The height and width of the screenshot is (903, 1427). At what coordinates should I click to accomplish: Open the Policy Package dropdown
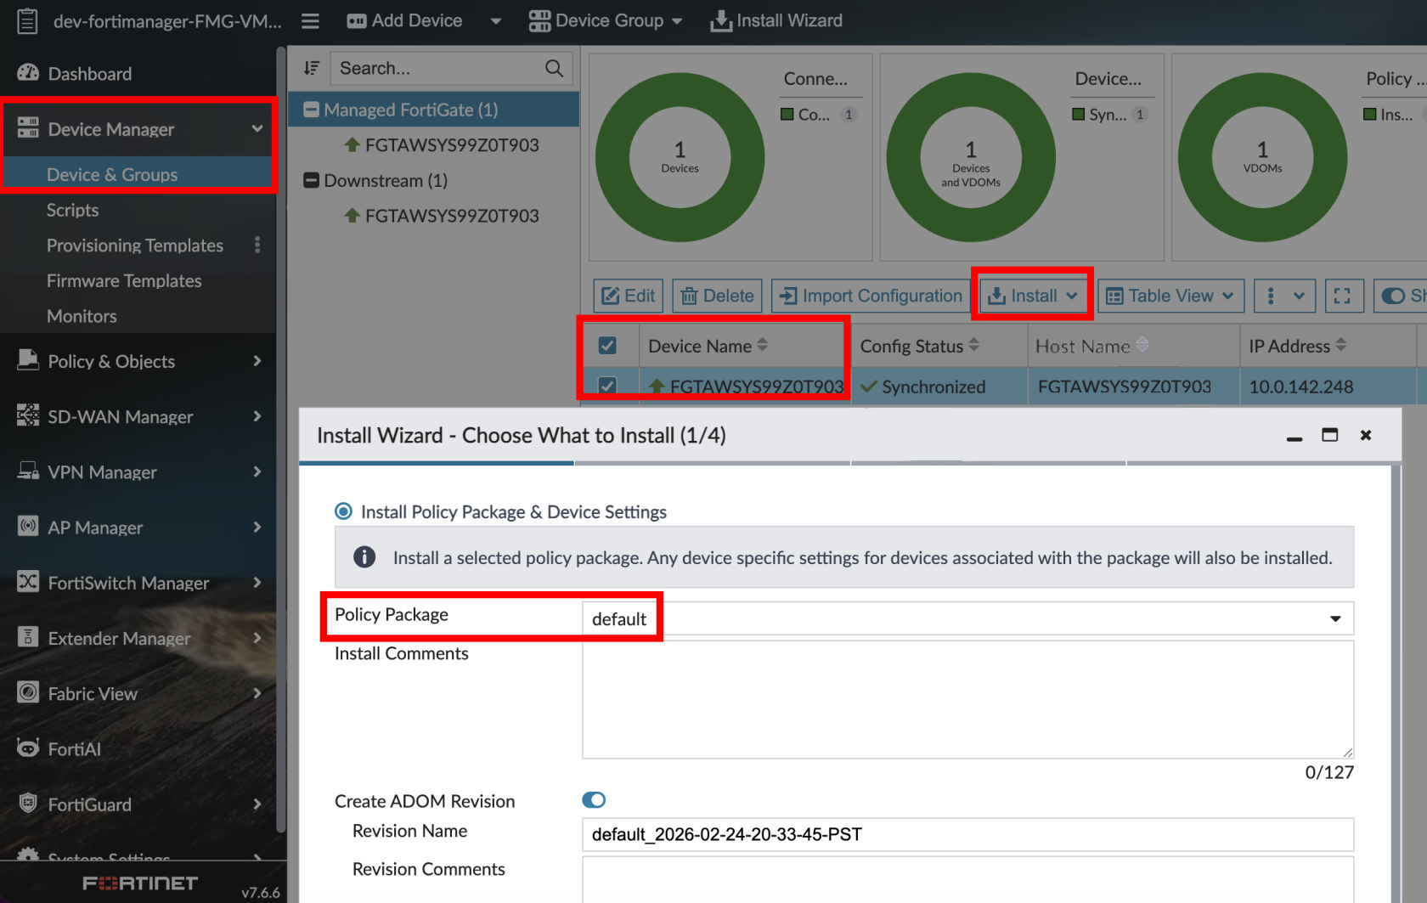[x=967, y=618]
